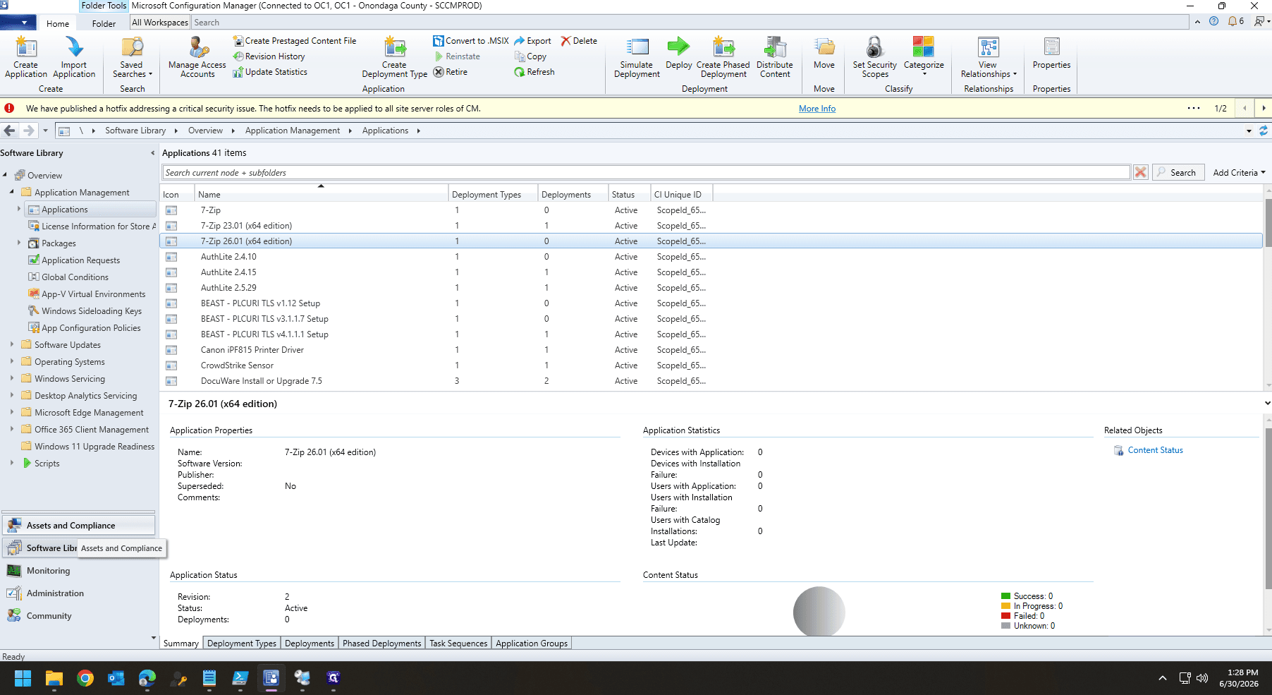Click Create Prestaged Content File
The height and width of the screenshot is (695, 1272).
[295, 41]
